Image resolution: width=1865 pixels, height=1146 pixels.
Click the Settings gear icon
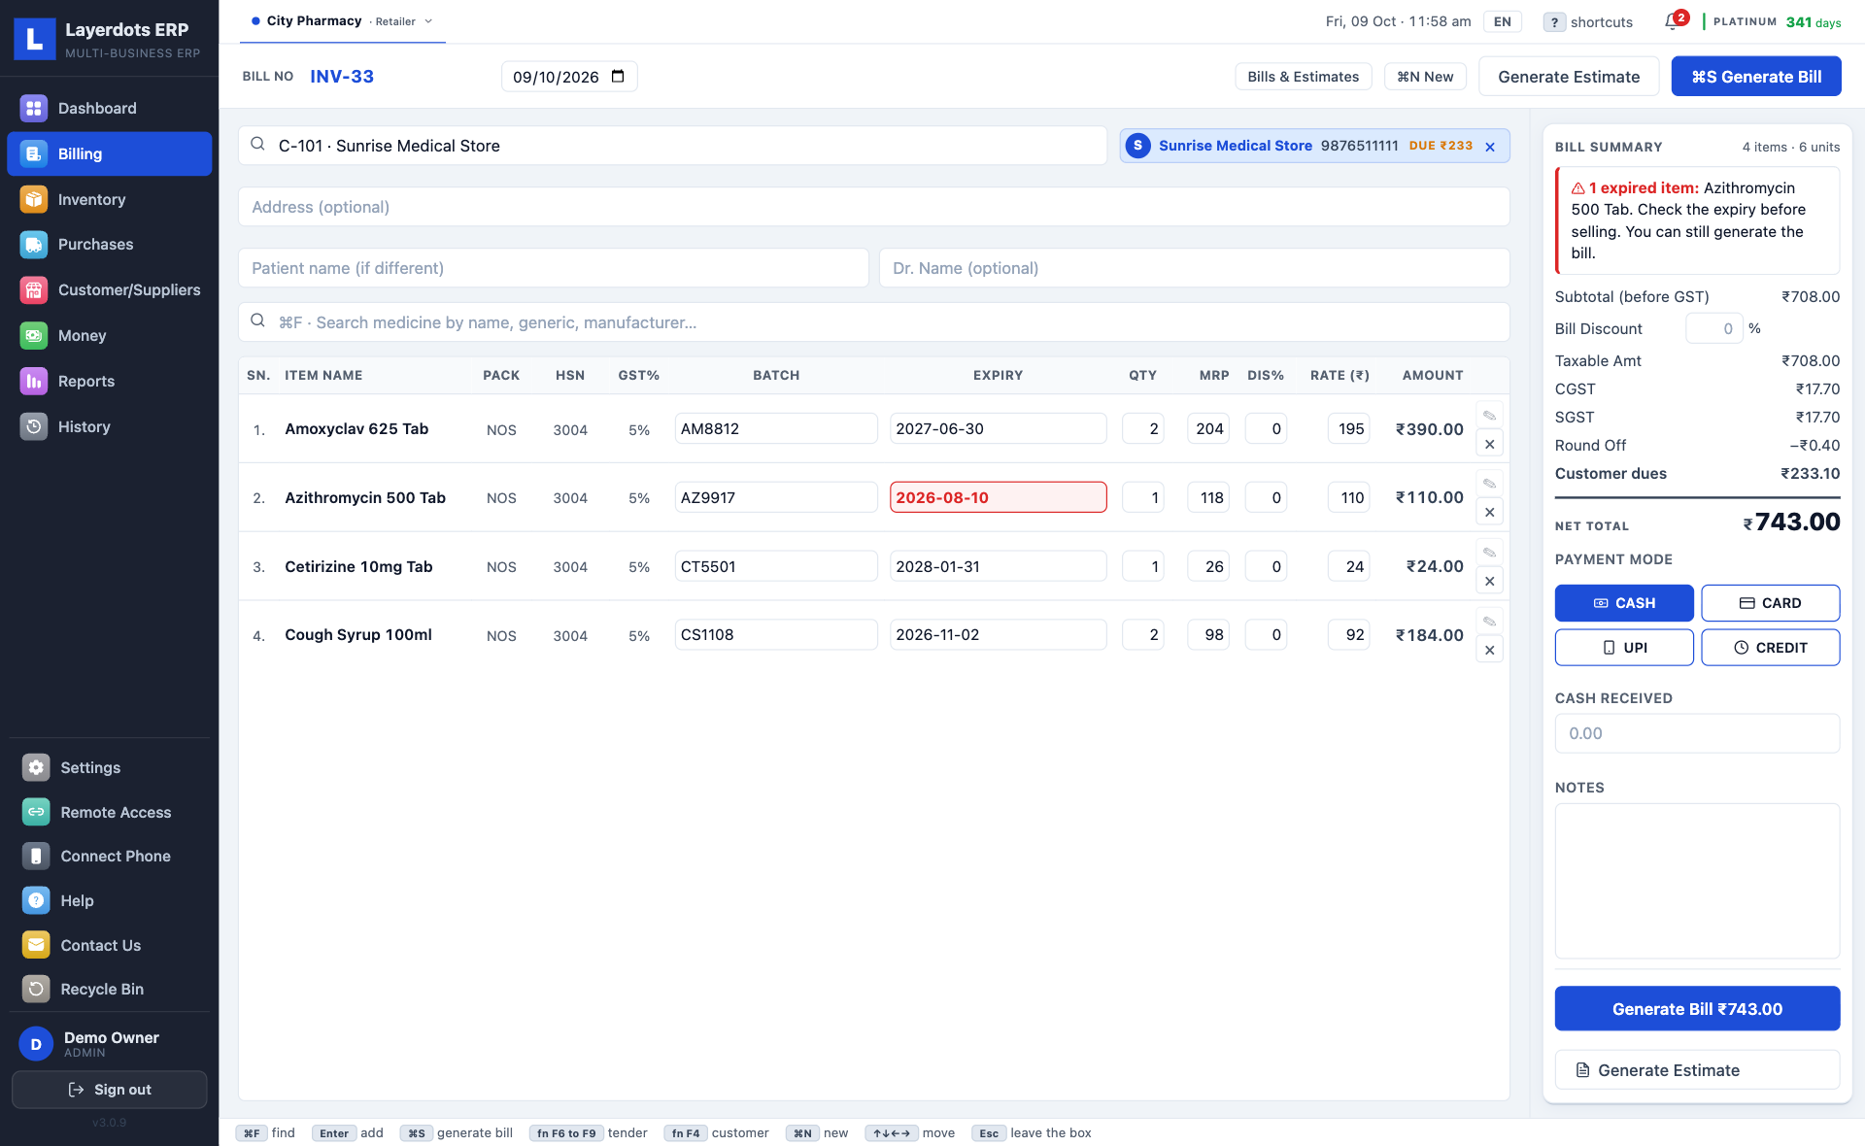[x=36, y=767]
